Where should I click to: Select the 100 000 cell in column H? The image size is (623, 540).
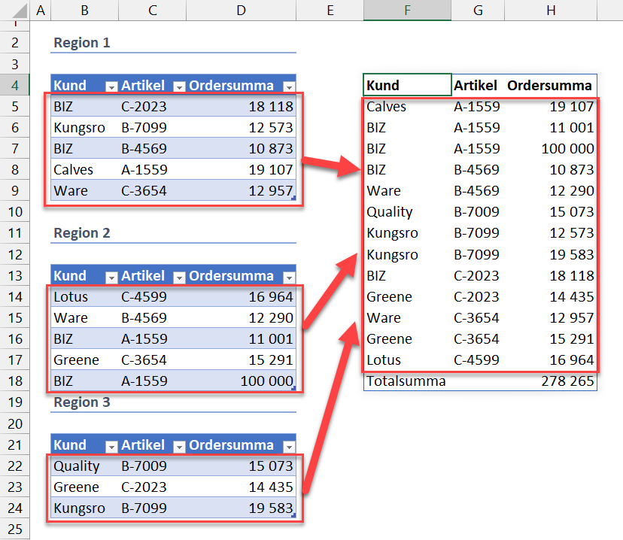click(567, 149)
